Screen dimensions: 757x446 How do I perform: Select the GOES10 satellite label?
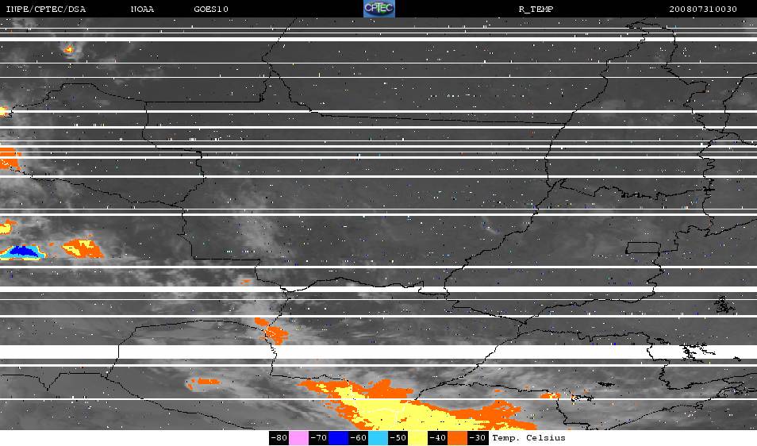(x=211, y=10)
